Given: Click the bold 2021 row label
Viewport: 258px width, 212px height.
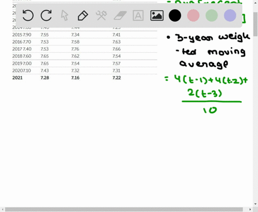Looking at the screenshot, I should (x=17, y=77).
